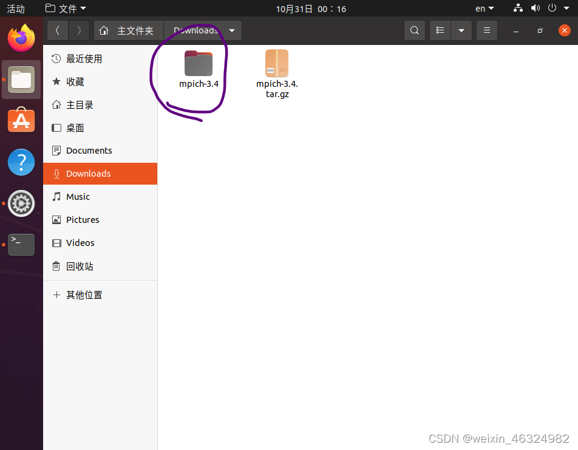Launch the Terminal from the dock
Screen dimensions: 578x450
click(21, 244)
